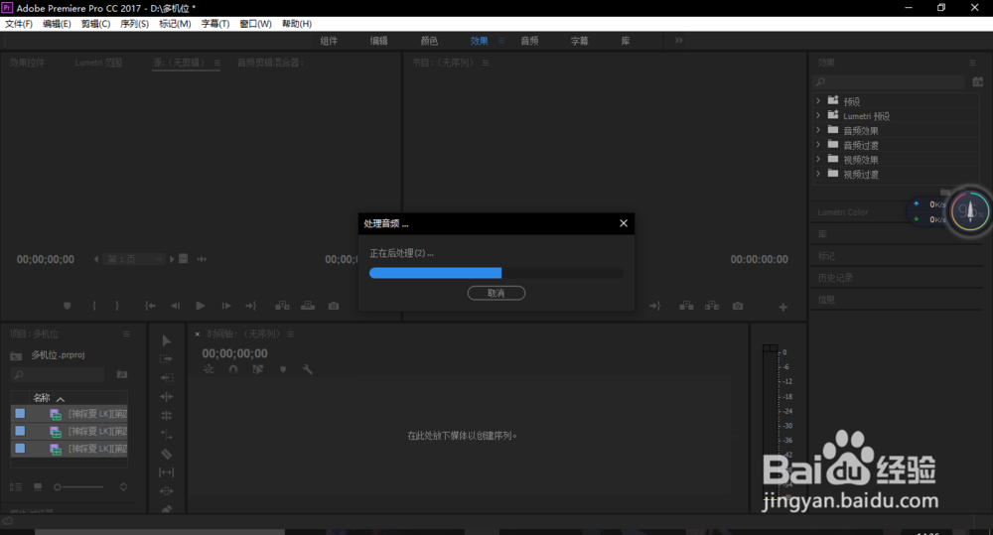The height and width of the screenshot is (535, 993).
Task: Switch to 音频 workspace tab
Action: point(529,41)
